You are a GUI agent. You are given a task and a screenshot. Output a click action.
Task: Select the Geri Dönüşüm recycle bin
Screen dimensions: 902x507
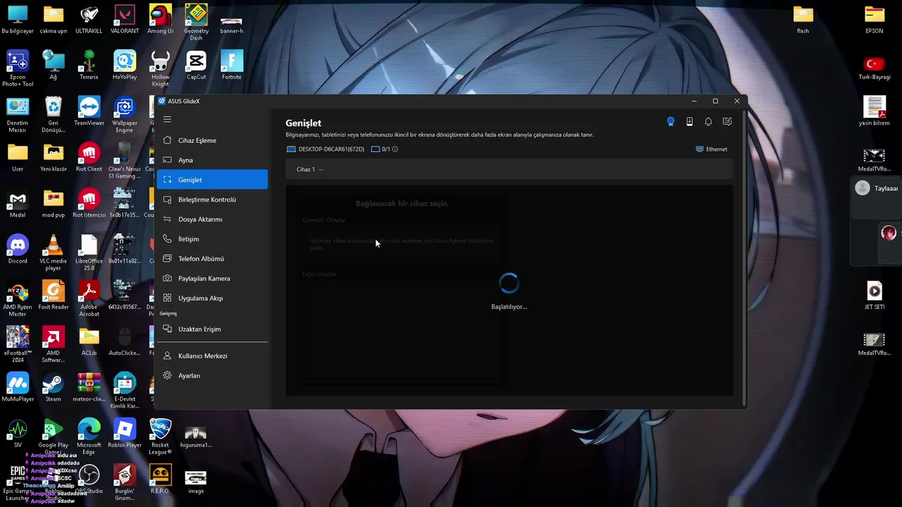[x=53, y=115]
